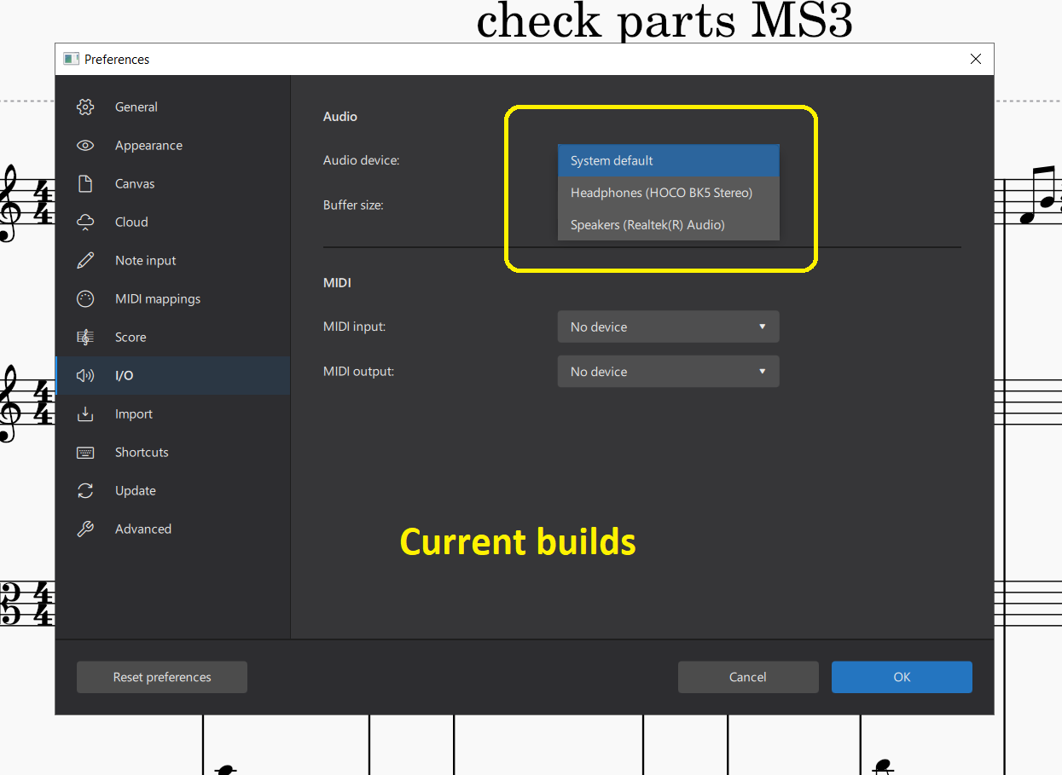The width and height of the screenshot is (1062, 775).
Task: Open the MIDI input dropdown
Action: pos(668,327)
